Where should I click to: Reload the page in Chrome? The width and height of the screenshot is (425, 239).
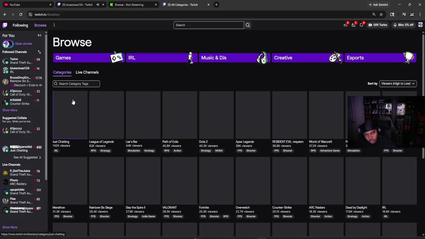(x=21, y=15)
